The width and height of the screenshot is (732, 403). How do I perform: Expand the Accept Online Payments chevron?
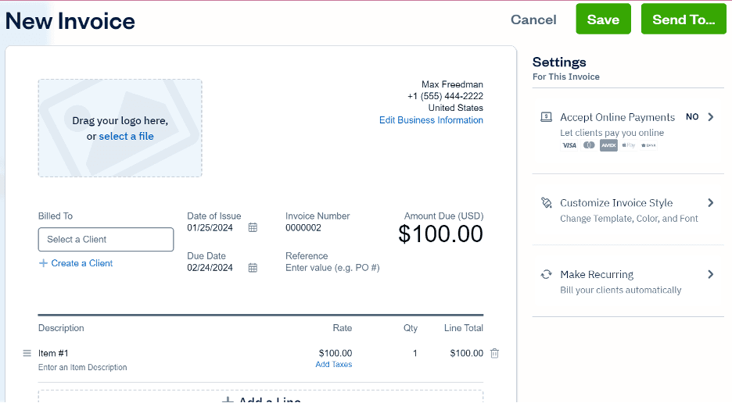(711, 117)
